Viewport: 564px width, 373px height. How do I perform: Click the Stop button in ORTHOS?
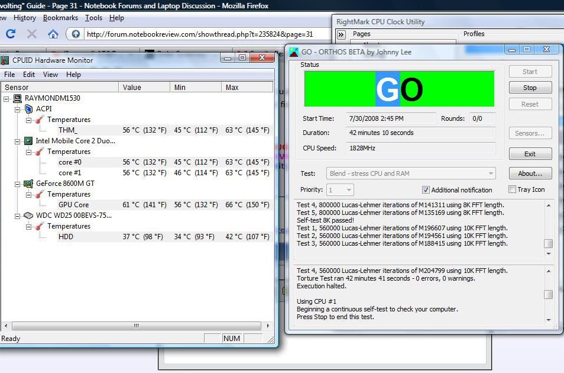point(530,88)
